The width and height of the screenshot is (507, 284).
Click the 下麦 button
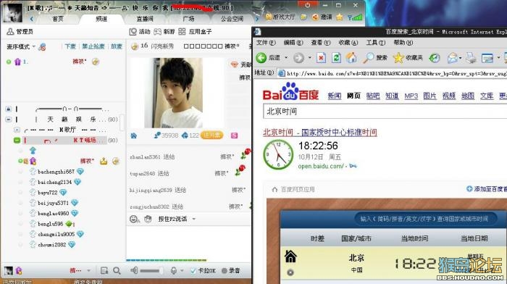tap(70, 46)
